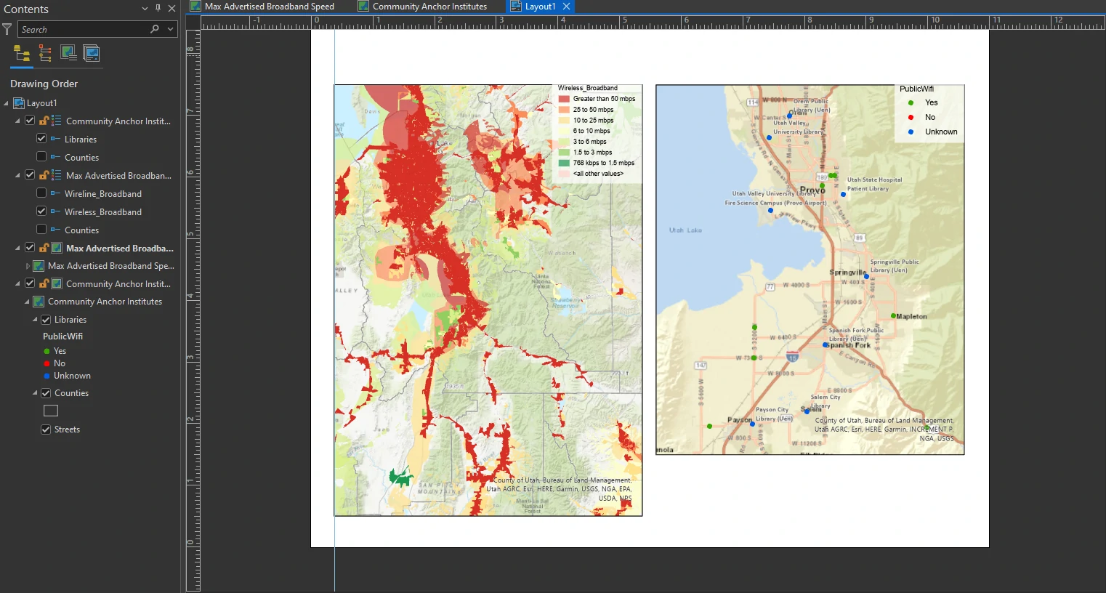
Task: Expand the Max Advertised Broadband Spe... map
Action: pyautogui.click(x=28, y=266)
